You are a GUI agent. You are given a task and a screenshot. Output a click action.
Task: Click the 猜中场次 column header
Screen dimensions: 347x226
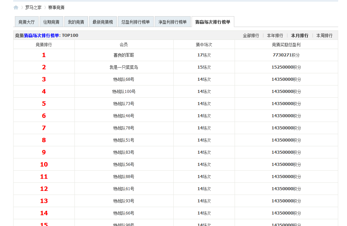(x=204, y=44)
